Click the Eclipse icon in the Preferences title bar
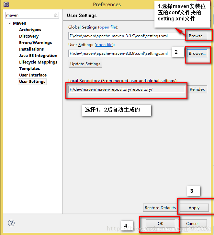Image resolution: width=214 pixels, height=235 pixels. tap(6, 4)
